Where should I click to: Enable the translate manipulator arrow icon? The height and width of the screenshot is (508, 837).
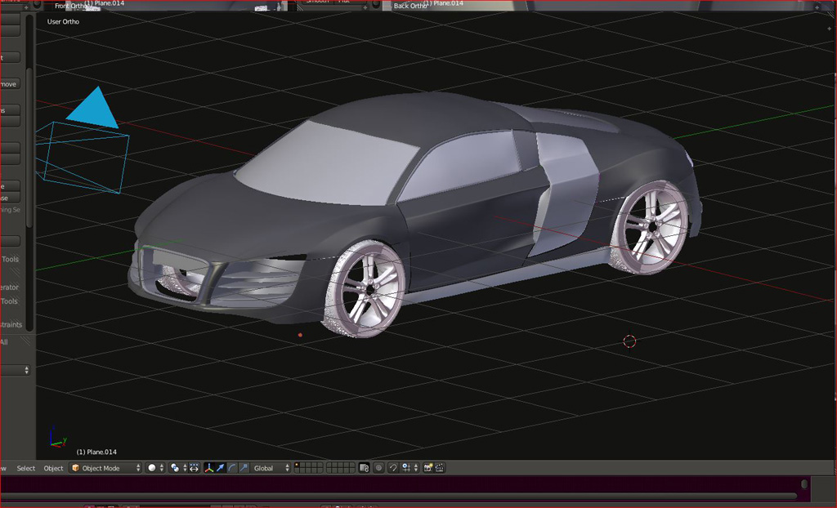point(220,468)
